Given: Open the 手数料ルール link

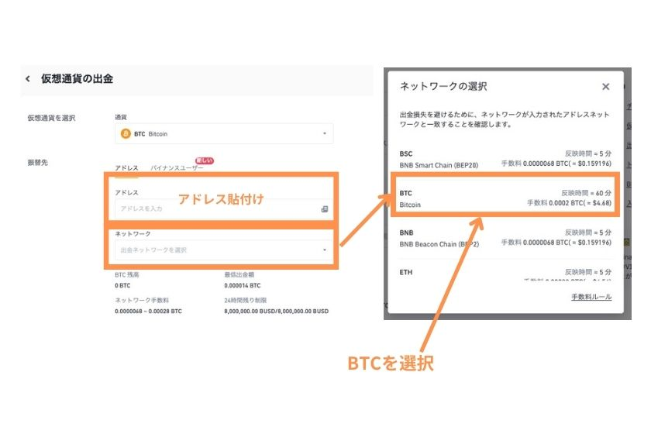Looking at the screenshot, I should point(591,297).
